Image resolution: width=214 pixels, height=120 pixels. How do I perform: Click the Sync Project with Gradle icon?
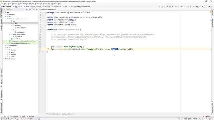[197, 7]
